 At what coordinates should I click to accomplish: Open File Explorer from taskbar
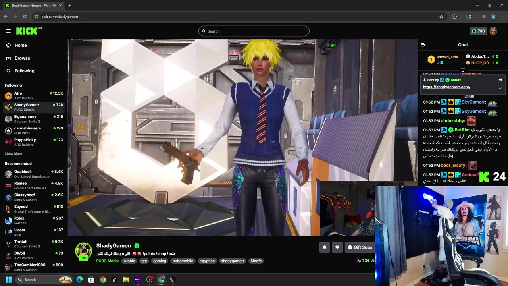[x=126, y=280]
